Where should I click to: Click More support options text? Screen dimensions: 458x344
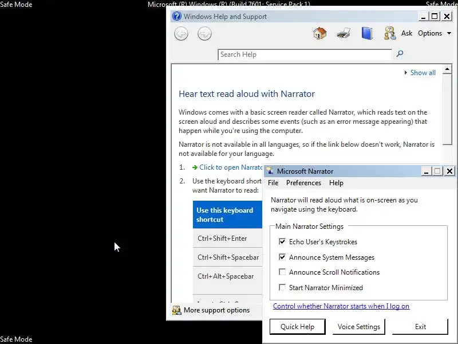click(217, 310)
